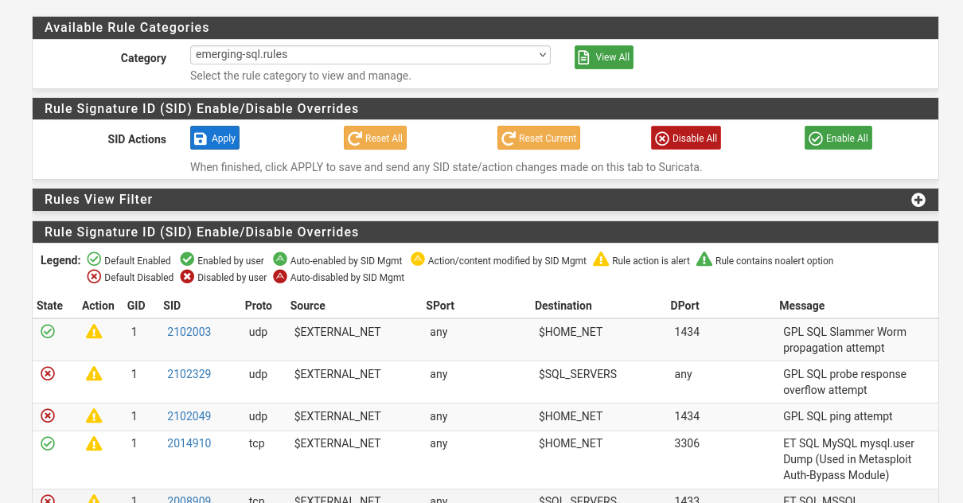Click the Action column header
Screen dimensions: 963x503
click(x=98, y=306)
